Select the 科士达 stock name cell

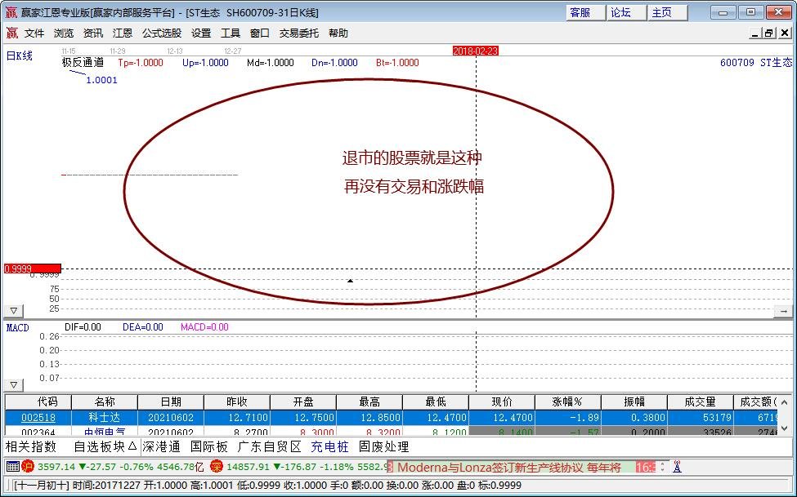pyautogui.click(x=104, y=418)
